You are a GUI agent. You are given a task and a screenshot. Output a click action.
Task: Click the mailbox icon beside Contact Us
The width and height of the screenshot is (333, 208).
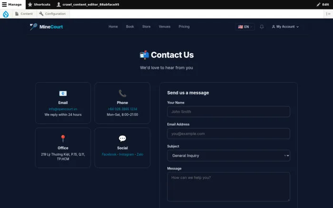point(145,55)
